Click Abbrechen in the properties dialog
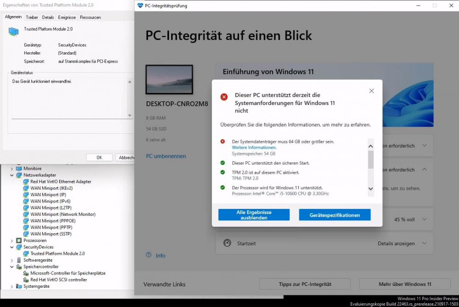Viewport: 459px width, 307px height. (x=125, y=158)
